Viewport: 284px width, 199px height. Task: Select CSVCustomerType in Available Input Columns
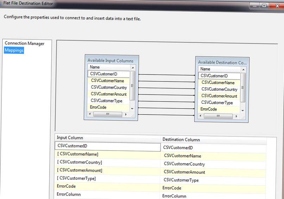(109, 101)
